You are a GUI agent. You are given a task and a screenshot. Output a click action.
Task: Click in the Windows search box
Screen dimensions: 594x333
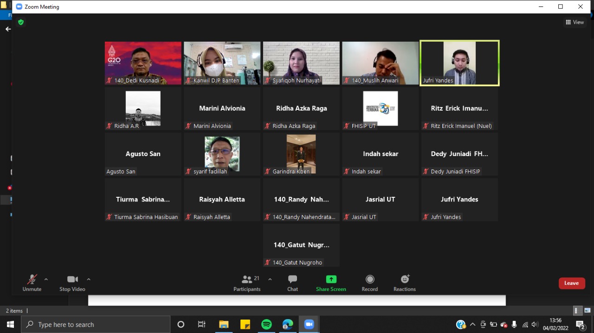[97, 324]
